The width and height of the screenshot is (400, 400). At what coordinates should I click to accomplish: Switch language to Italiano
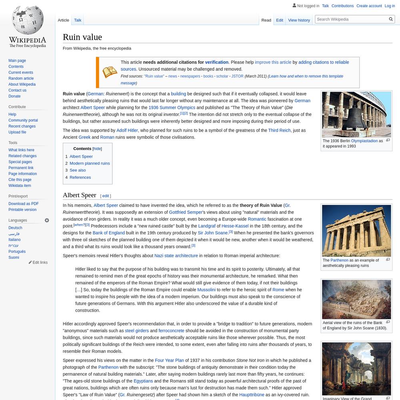pyautogui.click(x=14, y=240)
